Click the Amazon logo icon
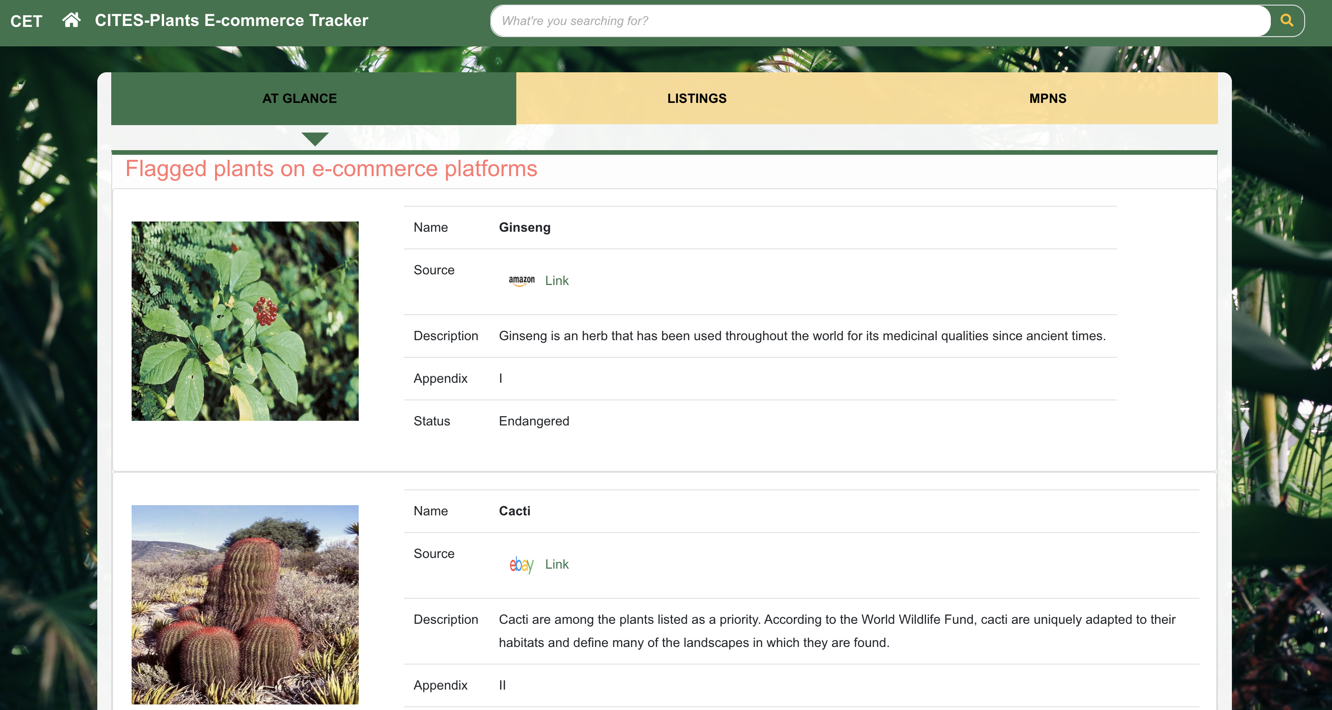Screen dimensions: 1332x710 pos(521,280)
